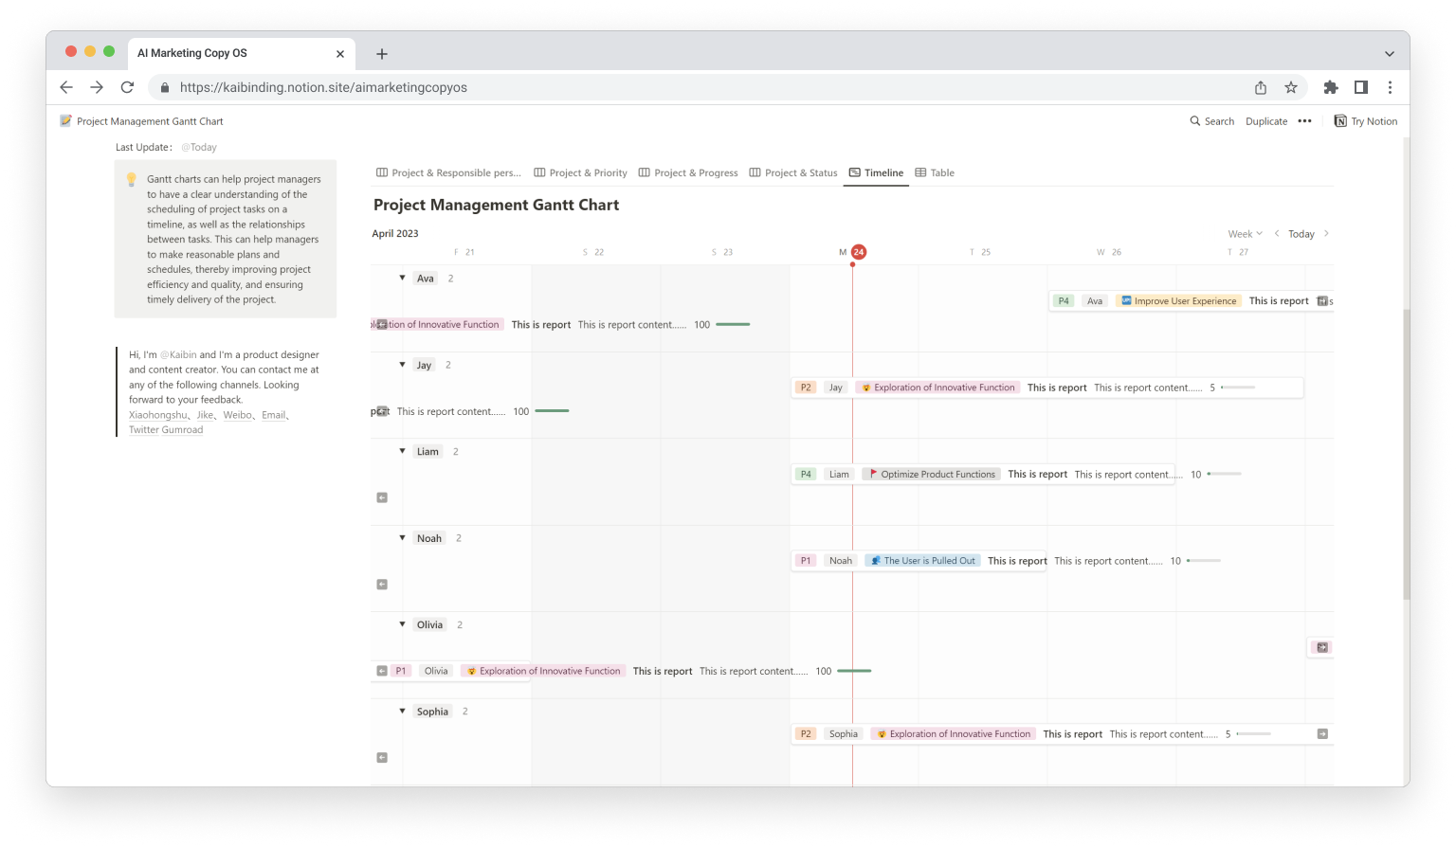Switch to Project & Priority tab

tap(580, 172)
